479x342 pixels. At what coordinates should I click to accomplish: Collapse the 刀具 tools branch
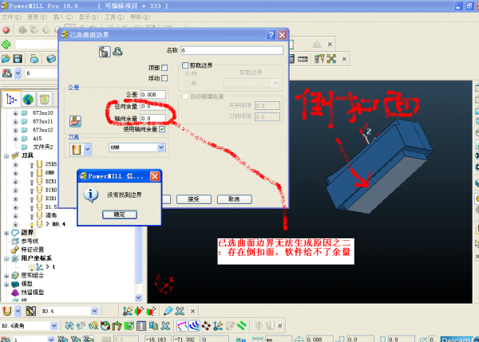(x=6, y=156)
